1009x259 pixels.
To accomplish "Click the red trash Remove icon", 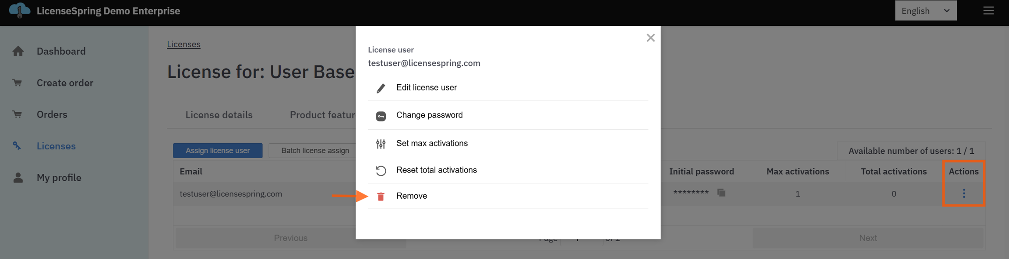I will coord(381,197).
